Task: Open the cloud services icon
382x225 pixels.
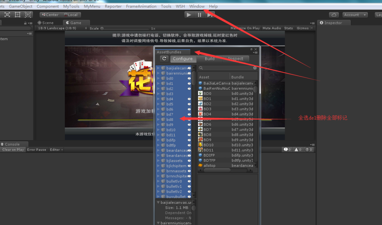Action: coord(334,15)
